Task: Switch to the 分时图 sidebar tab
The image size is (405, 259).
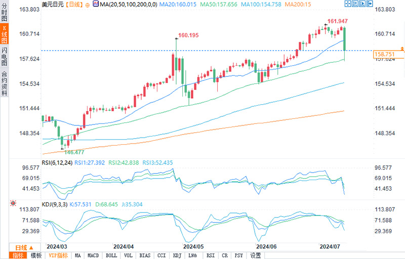Action: [x=5, y=12]
